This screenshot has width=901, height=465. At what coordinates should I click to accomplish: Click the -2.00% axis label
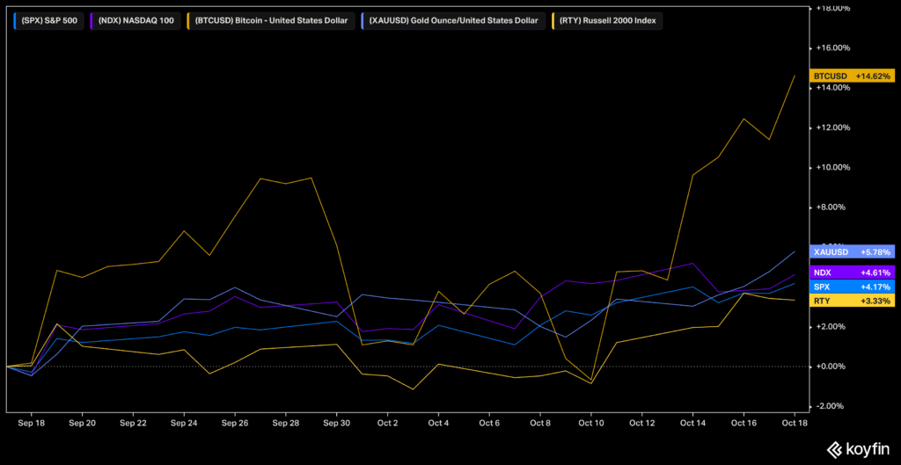[x=831, y=406]
